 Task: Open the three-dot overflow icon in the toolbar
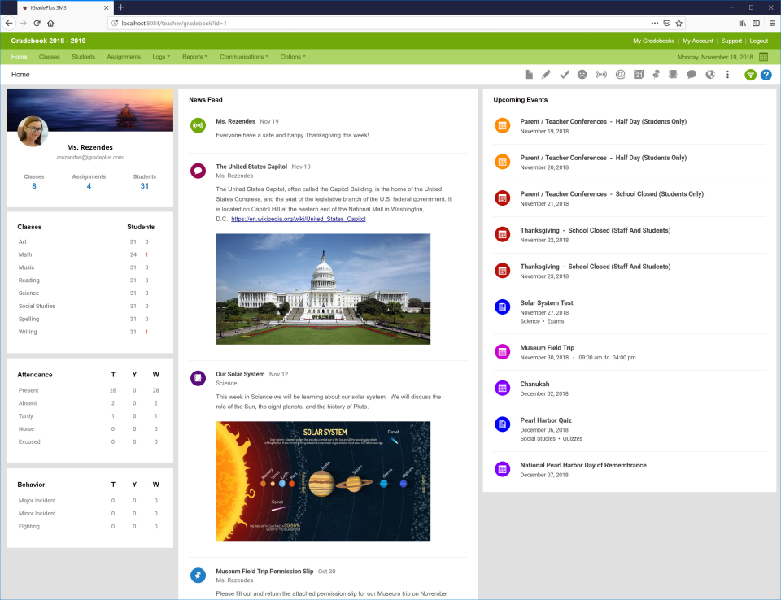pos(726,74)
